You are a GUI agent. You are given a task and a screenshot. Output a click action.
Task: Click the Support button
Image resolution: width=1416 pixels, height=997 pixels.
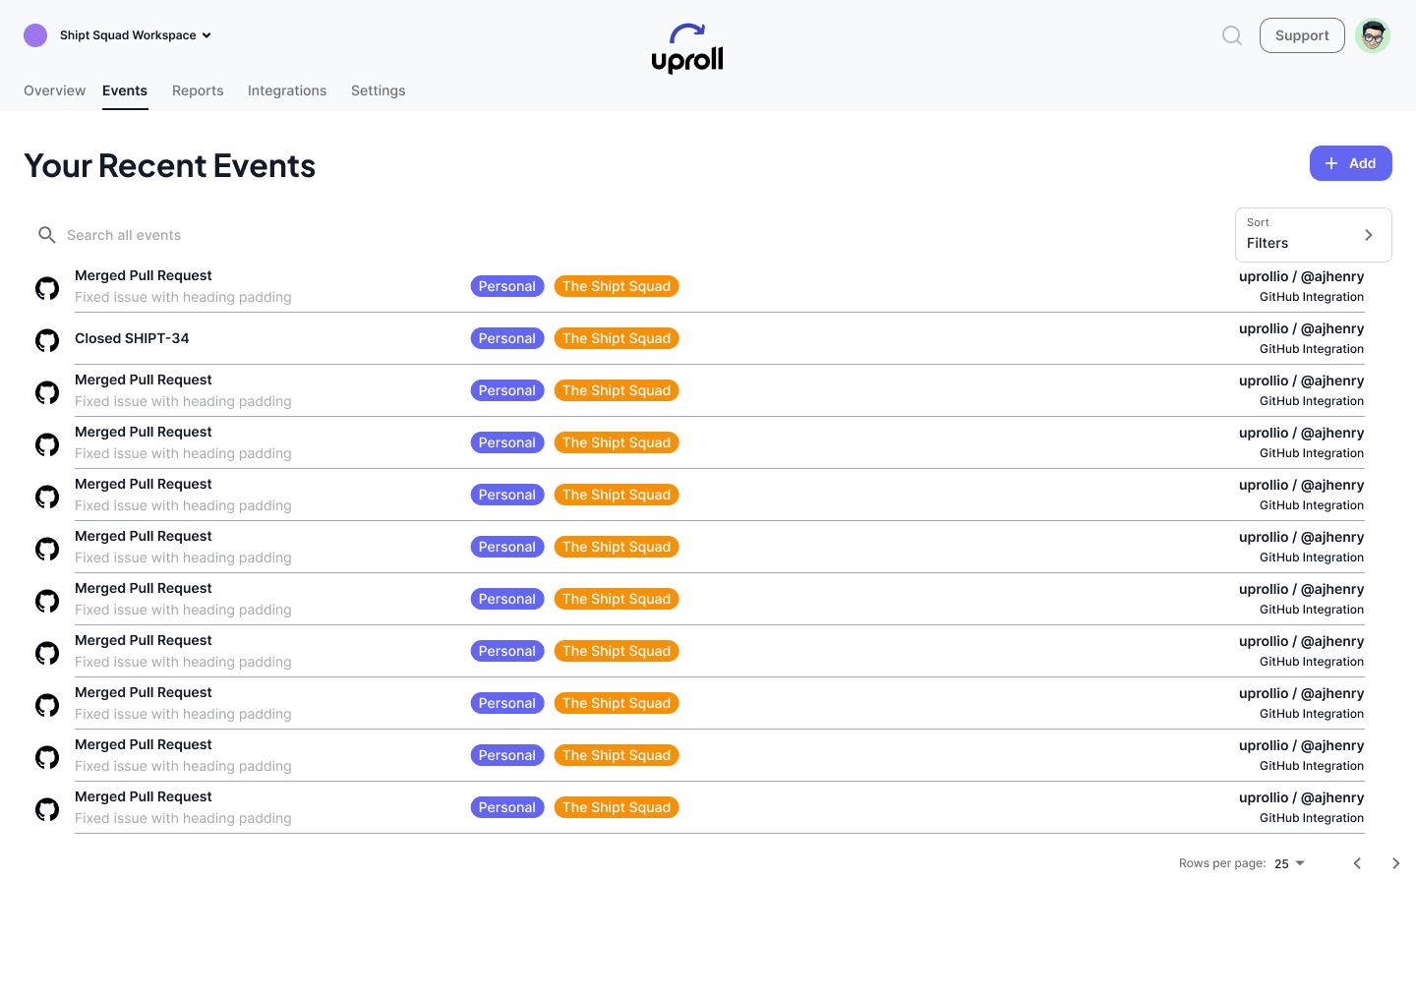(1301, 35)
